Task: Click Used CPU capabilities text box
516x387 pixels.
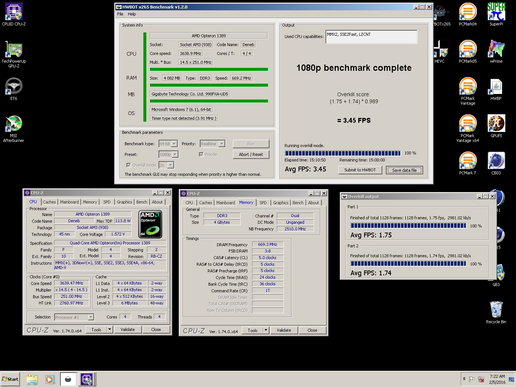Action: point(372,36)
